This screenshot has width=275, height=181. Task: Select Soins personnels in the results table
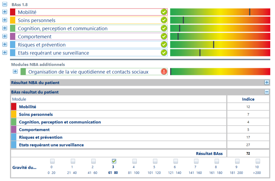point(36,114)
